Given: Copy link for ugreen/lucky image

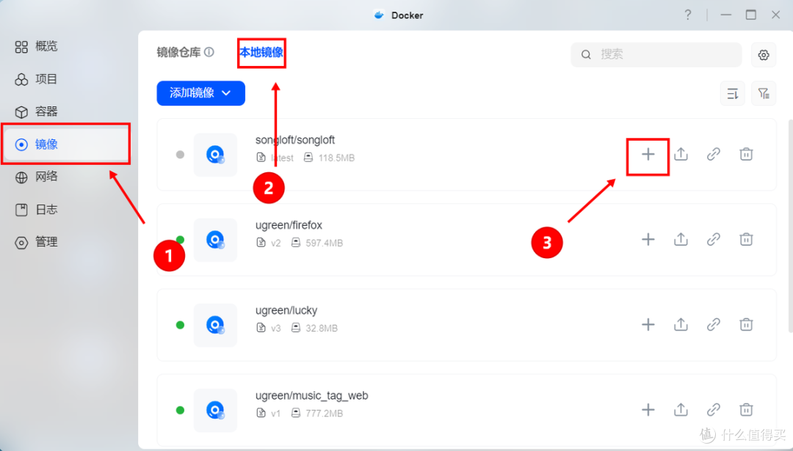Looking at the screenshot, I should pos(713,324).
